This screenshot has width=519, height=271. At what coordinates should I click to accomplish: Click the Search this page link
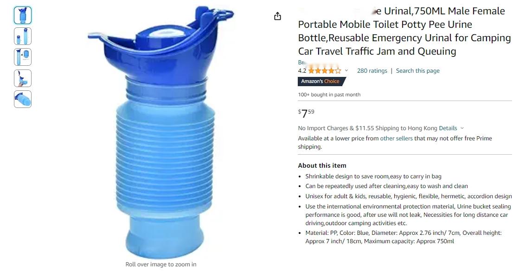(418, 71)
